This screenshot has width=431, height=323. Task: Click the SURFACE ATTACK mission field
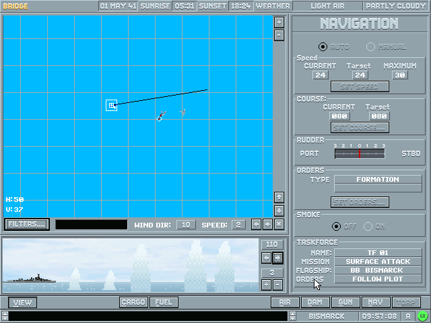click(x=378, y=262)
